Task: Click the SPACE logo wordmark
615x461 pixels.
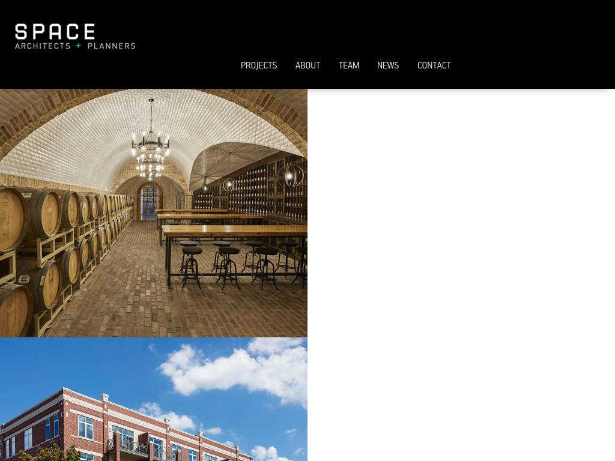Action: (55, 32)
